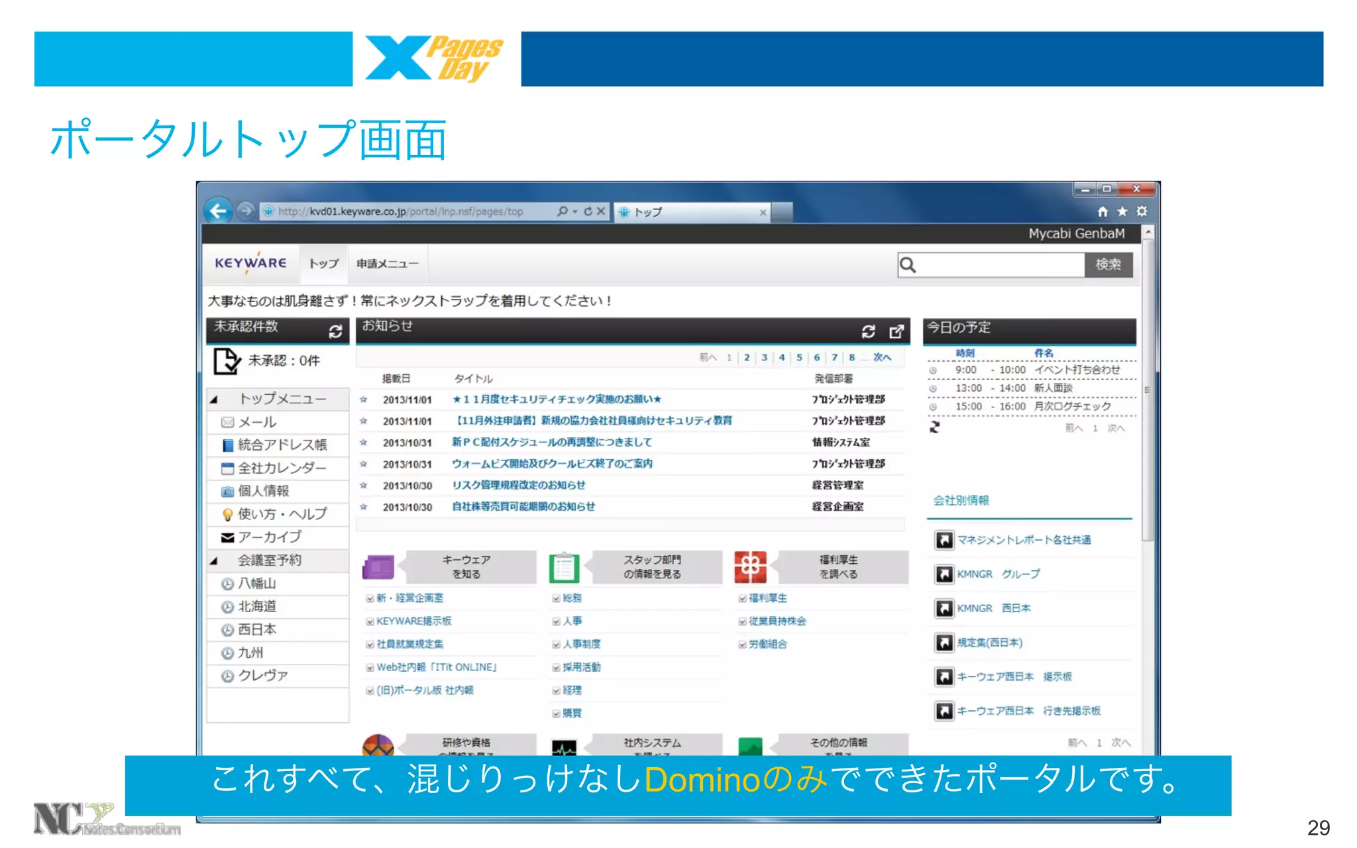Screen dimensions: 1357x848
Task: Open 個人情報 in the side menu
Action: pos(278,491)
